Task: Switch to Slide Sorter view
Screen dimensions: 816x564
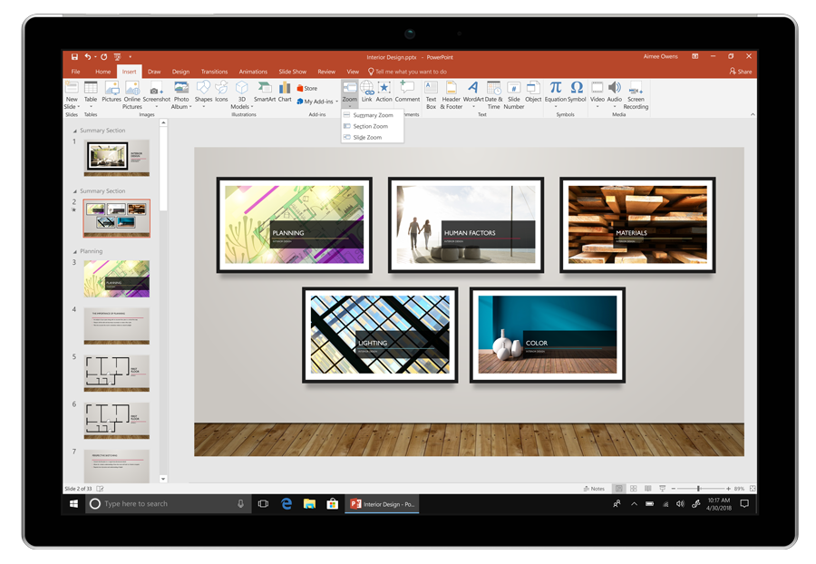Action: click(x=633, y=488)
